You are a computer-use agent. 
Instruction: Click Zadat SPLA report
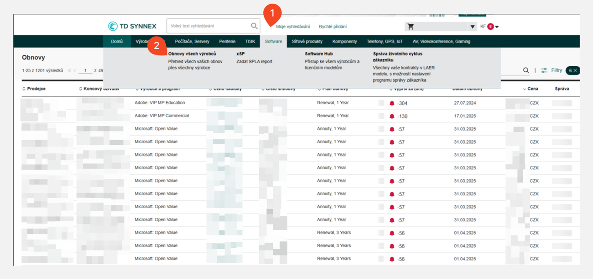254,61
